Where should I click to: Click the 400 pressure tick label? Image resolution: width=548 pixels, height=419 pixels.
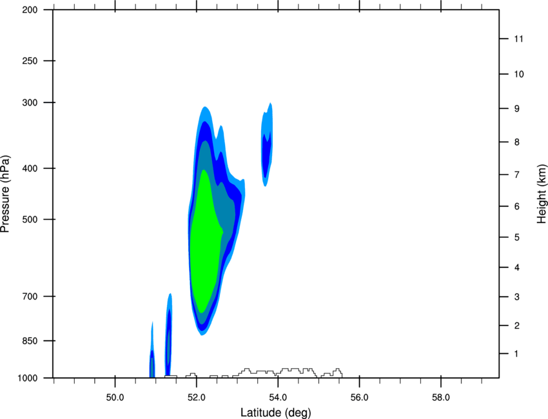(30, 168)
